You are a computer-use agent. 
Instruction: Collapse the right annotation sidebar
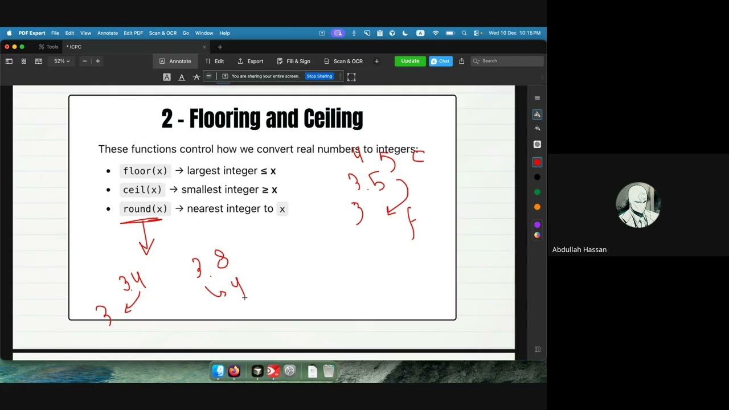point(537,350)
